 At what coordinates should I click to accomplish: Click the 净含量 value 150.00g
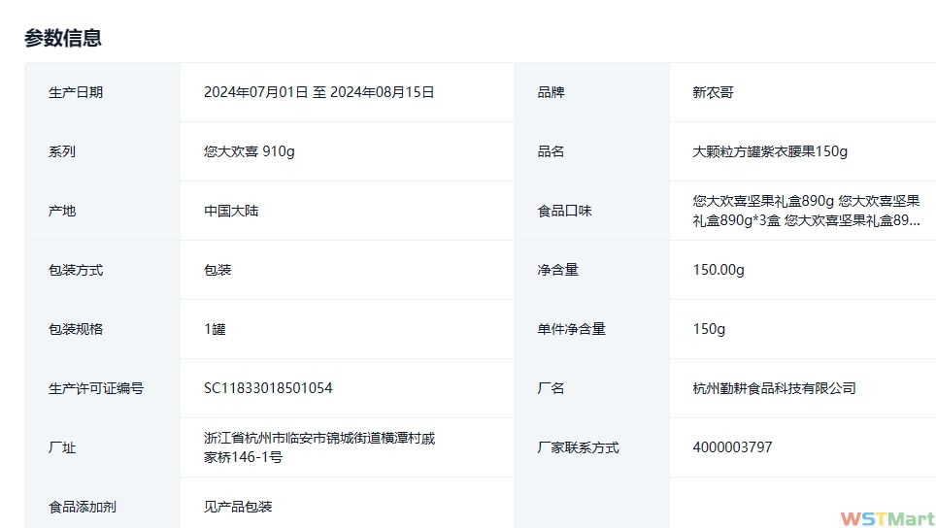point(719,270)
